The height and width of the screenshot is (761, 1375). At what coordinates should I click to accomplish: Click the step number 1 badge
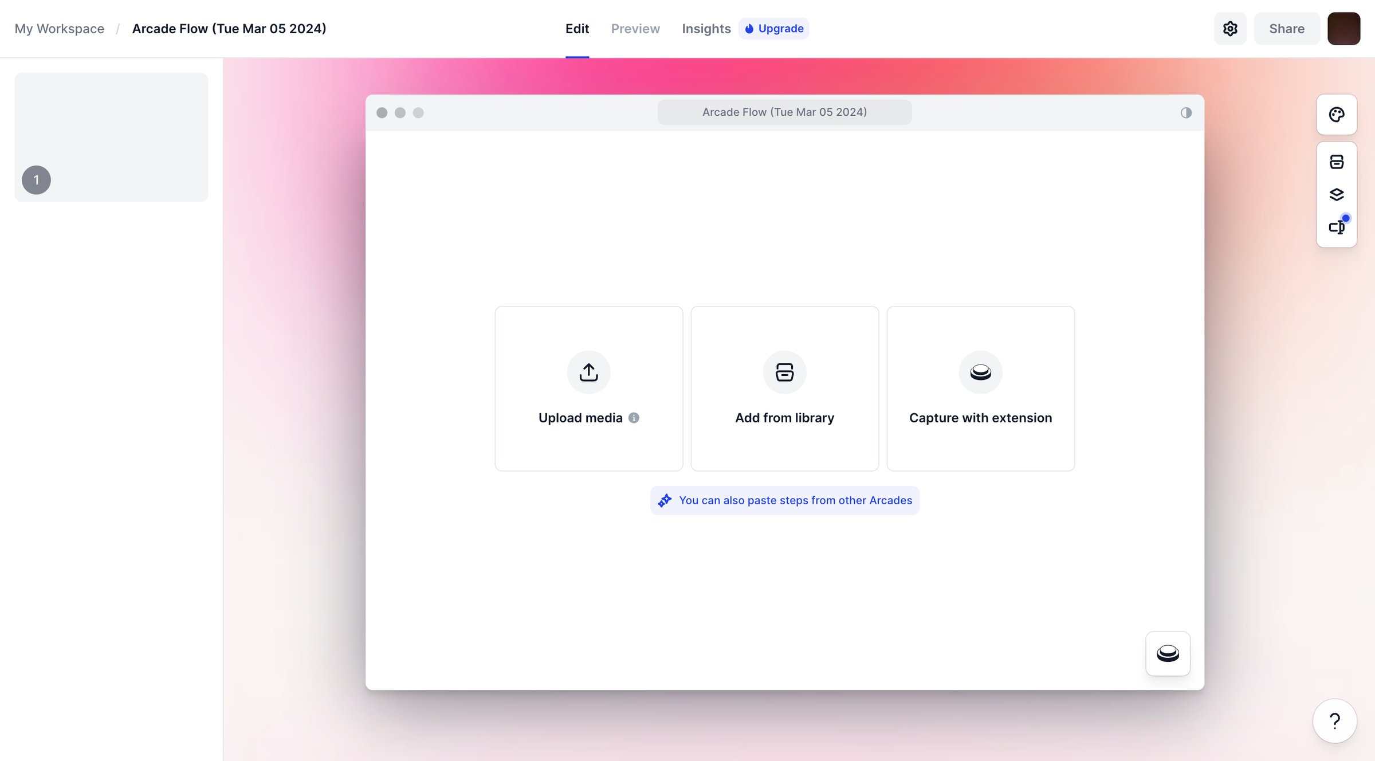point(36,180)
